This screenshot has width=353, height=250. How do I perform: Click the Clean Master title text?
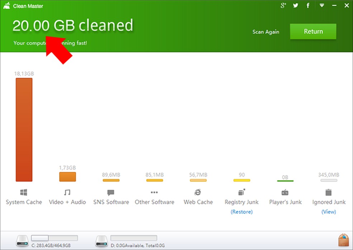point(28,6)
